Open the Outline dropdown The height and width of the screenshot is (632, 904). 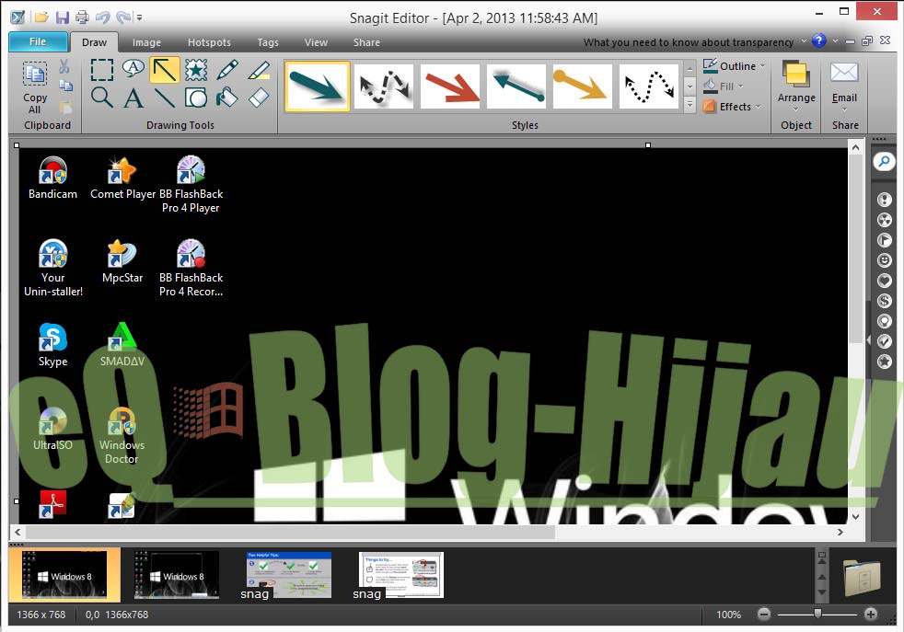(735, 66)
